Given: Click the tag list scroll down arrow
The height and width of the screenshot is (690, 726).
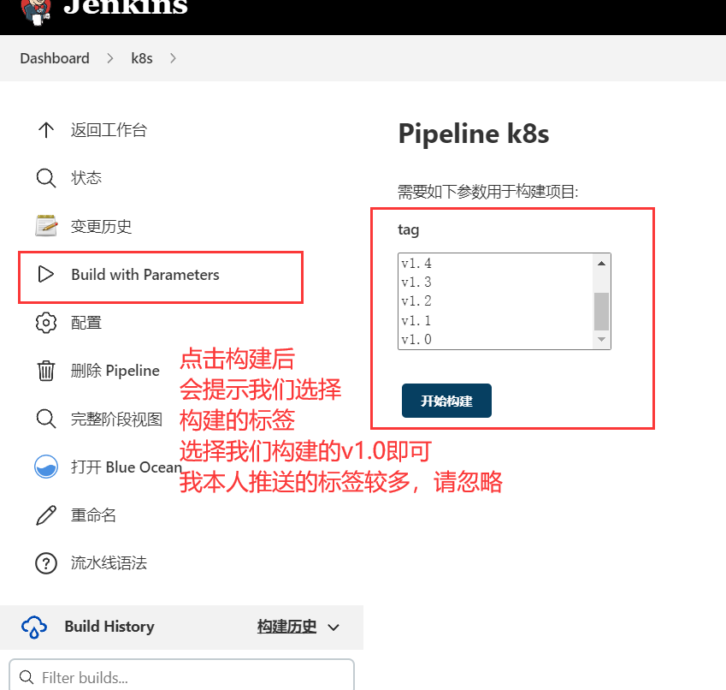Looking at the screenshot, I should [x=601, y=339].
